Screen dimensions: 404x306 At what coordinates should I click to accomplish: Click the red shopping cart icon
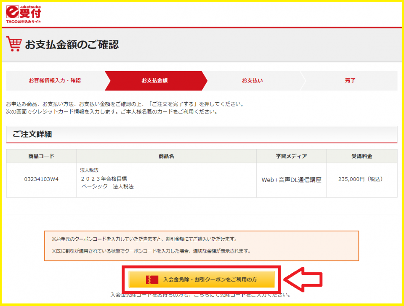coord(13,44)
